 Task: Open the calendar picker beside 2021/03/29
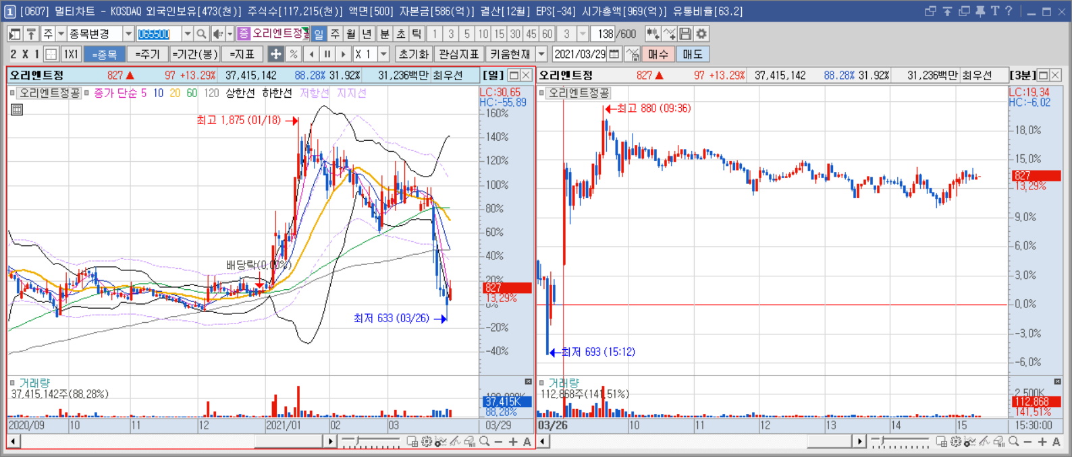click(614, 54)
